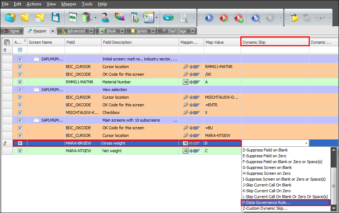Viewport: 339px width, 213px height.
Task: Open the Mapper menu
Action: 69,4
